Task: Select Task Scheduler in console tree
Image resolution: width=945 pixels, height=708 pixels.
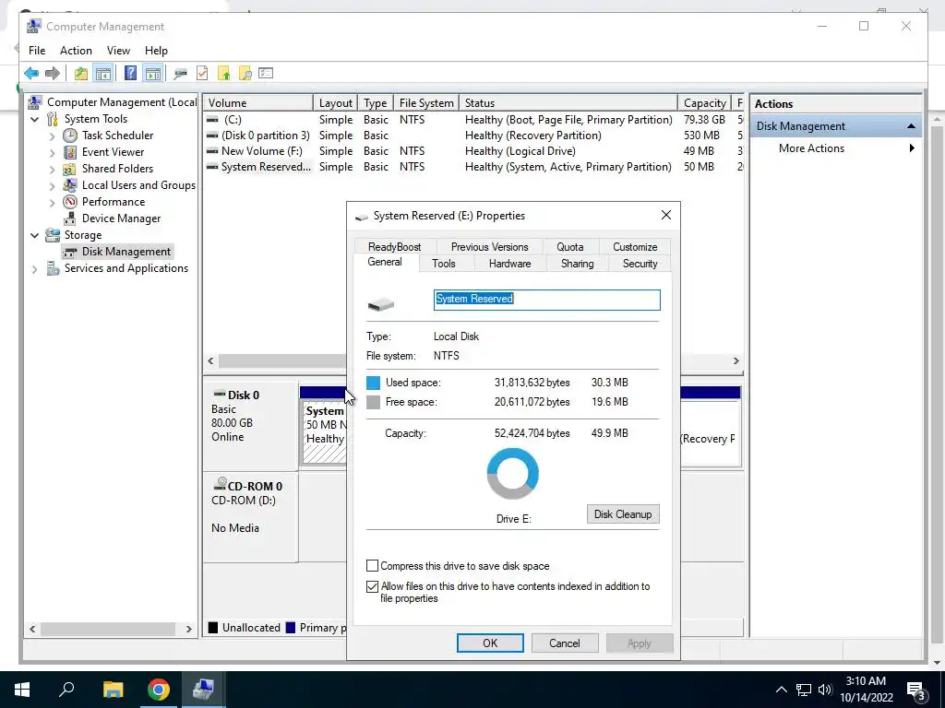Action: (117, 136)
